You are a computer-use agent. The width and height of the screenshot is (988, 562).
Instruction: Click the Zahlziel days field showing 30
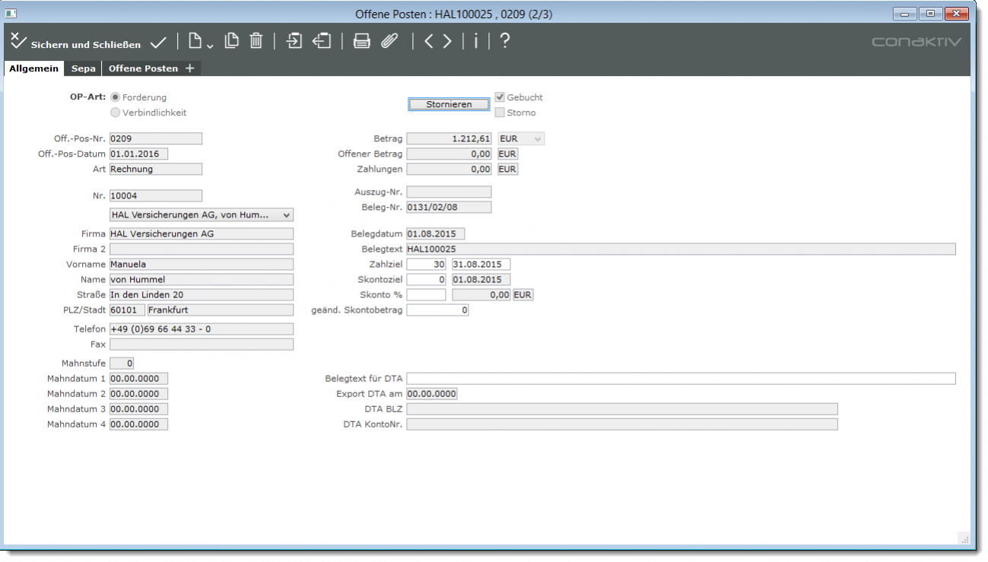pos(427,265)
